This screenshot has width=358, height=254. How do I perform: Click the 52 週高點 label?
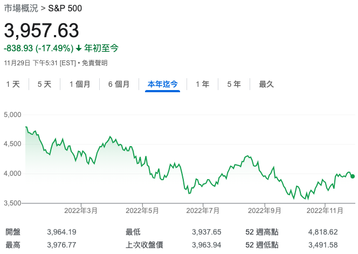[262, 232]
